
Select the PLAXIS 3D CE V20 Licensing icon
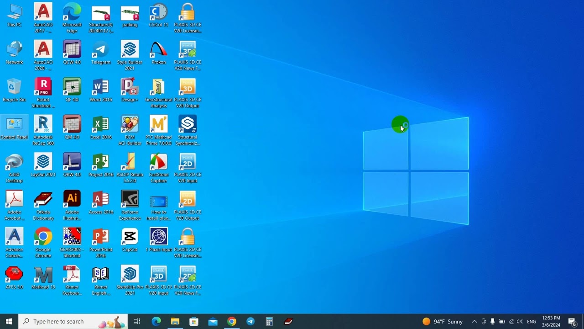(188, 18)
